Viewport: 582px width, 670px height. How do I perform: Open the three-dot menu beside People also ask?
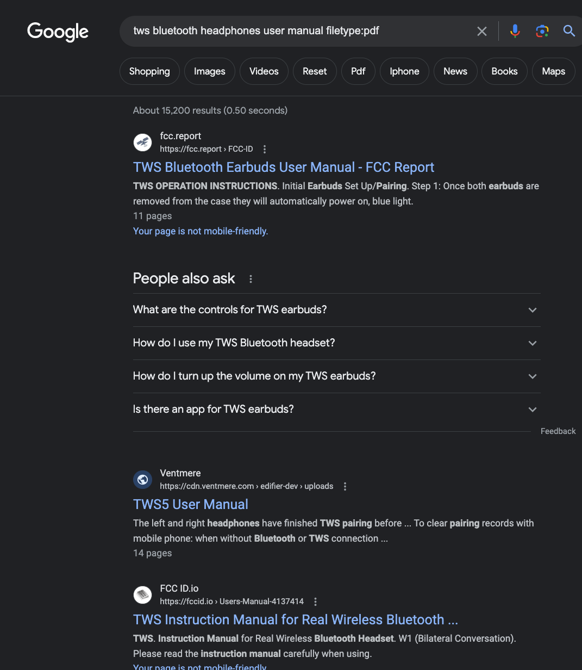click(251, 278)
